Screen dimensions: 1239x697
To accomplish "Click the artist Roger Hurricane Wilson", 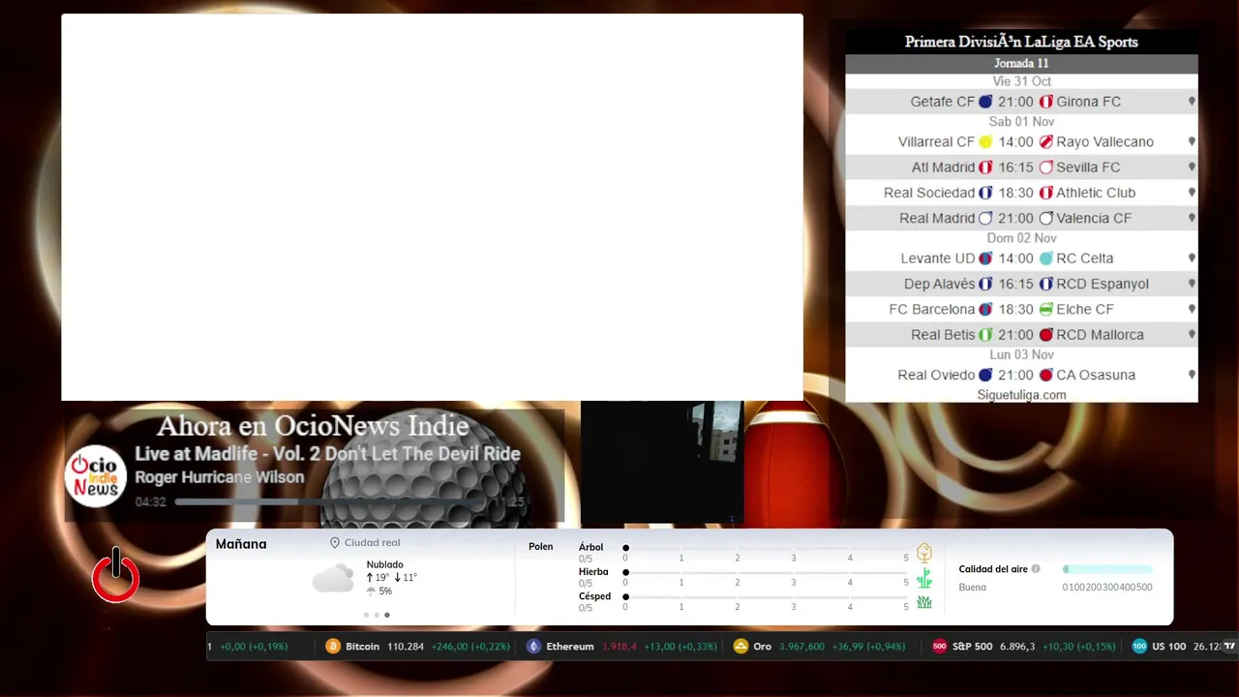I will (220, 477).
